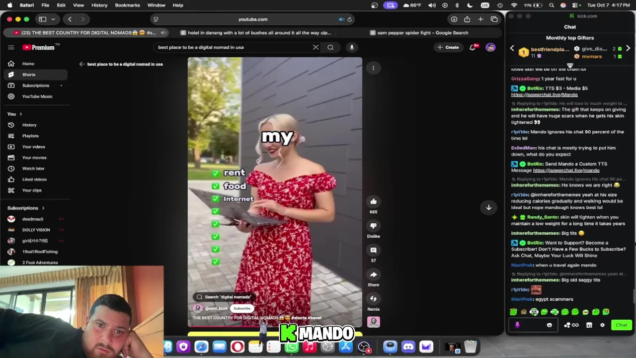Toggle Do Not Disturb moon icon
Image resolution: width=636 pixels, height=358 pixels.
click(470, 5)
